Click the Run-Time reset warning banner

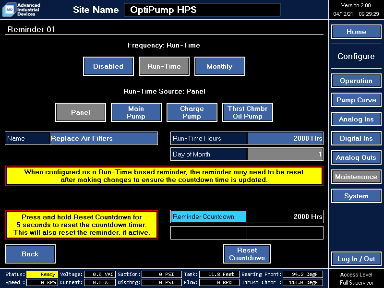pos(164,176)
